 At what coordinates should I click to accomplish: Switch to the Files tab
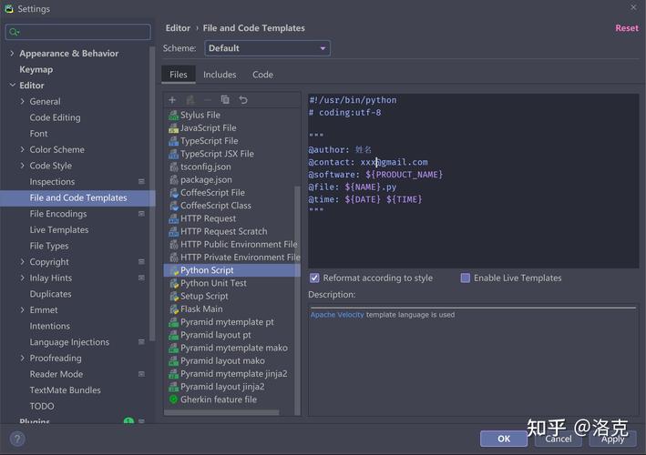[x=179, y=75]
